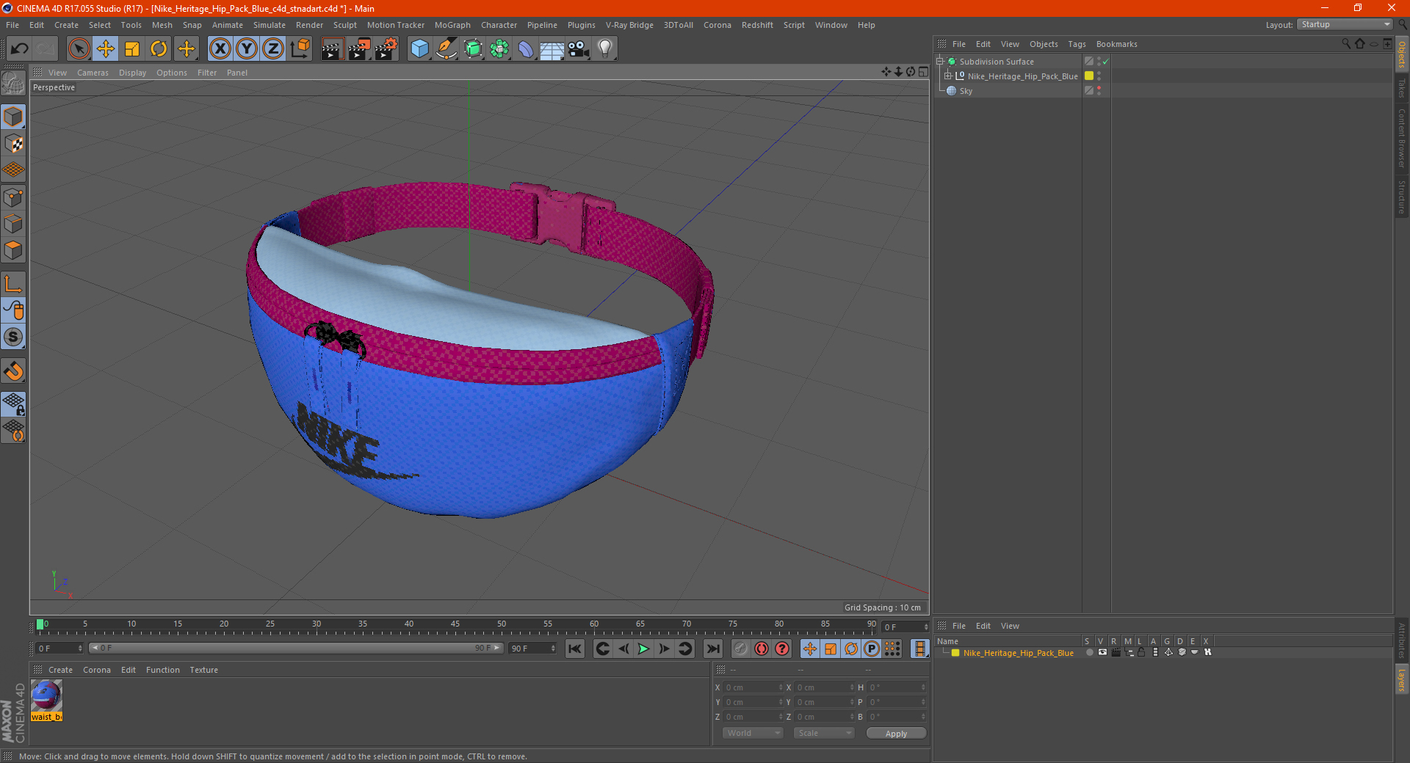
Task: Open Edit Render Settings icon
Action: pos(386,49)
